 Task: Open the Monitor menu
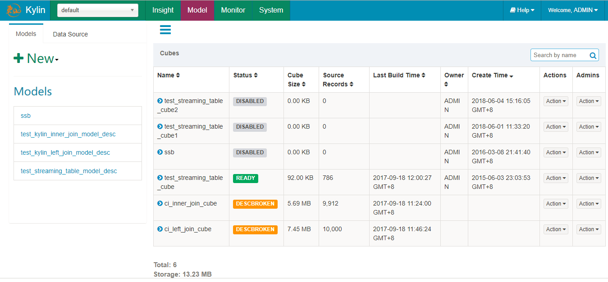[x=233, y=9]
